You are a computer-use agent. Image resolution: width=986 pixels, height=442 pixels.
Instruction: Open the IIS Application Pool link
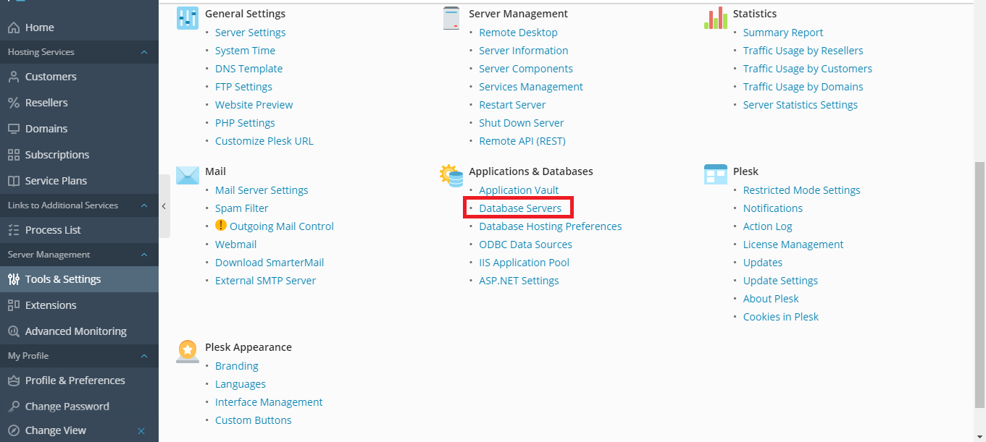pyautogui.click(x=524, y=263)
